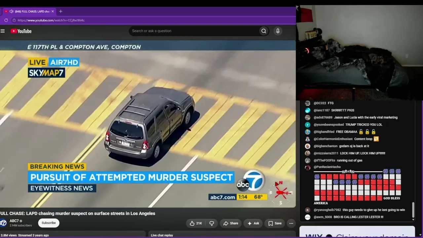This screenshot has height=238, width=423.
Task: Select the FULL CHASE: LAPD tab
Action: pos(29,11)
